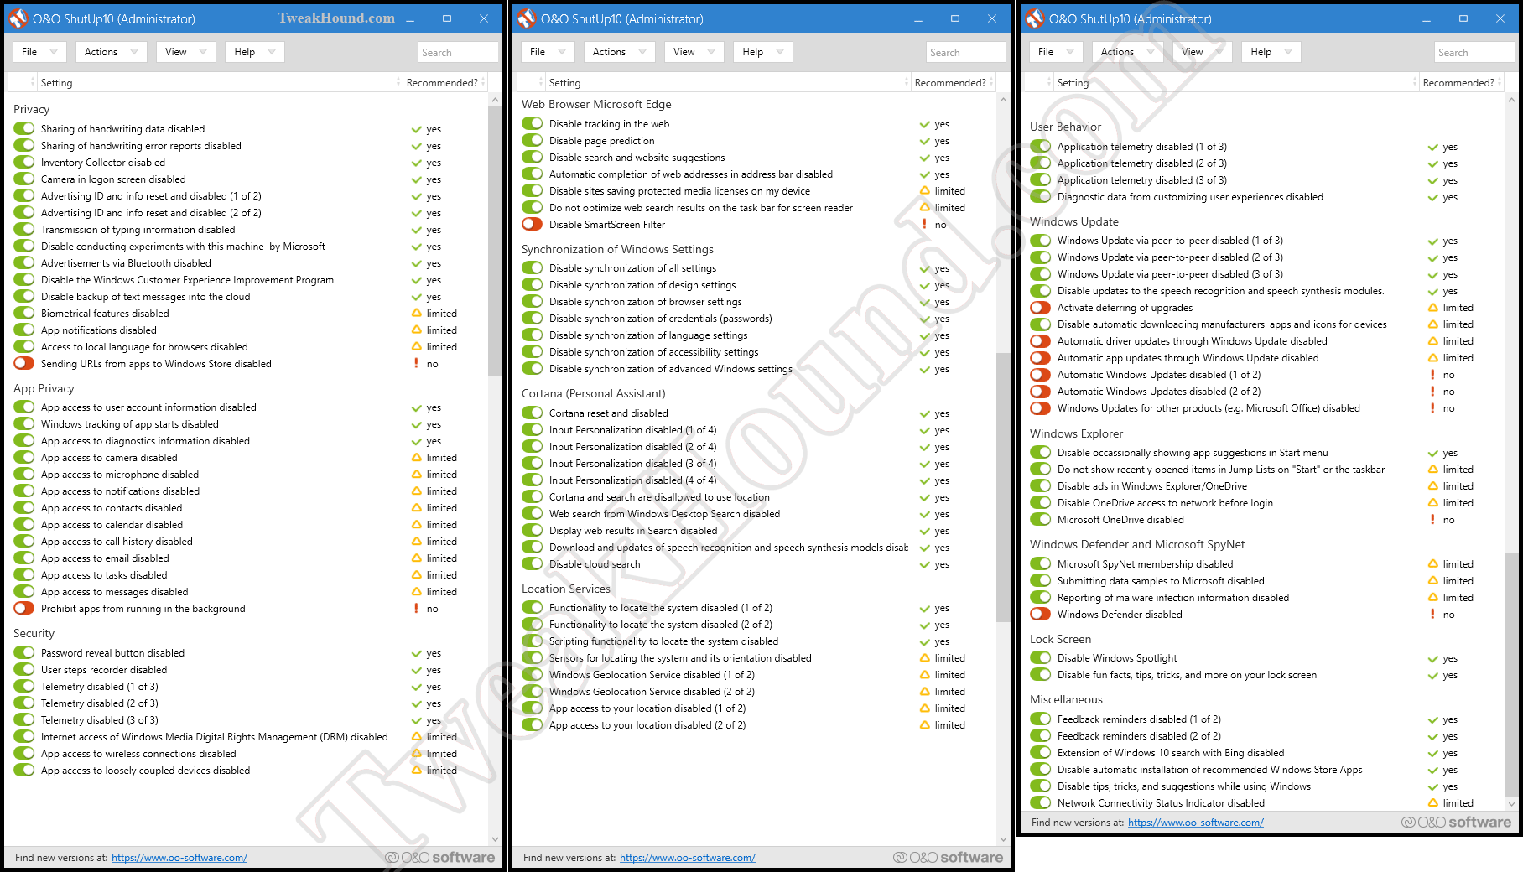Sort by Recommended? column header in the right window
The image size is (1523, 872).
point(1462,82)
